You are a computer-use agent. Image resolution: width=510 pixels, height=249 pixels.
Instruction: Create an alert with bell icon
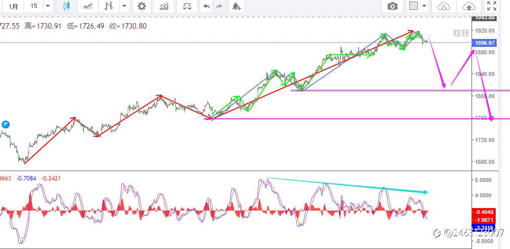point(236,6)
